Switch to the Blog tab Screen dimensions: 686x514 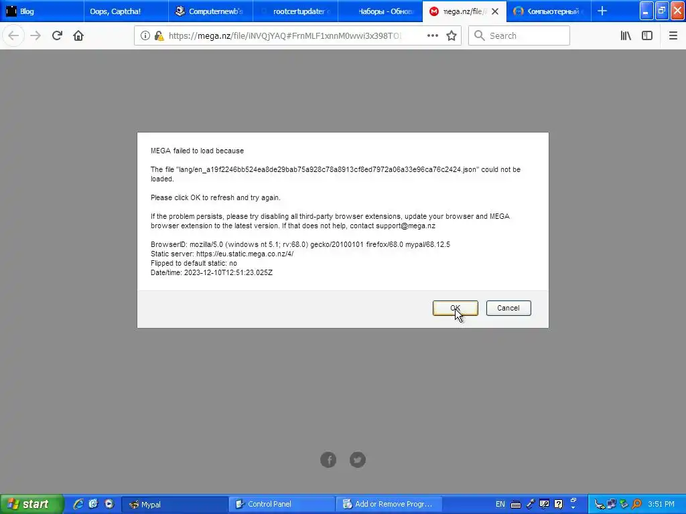tap(42, 11)
